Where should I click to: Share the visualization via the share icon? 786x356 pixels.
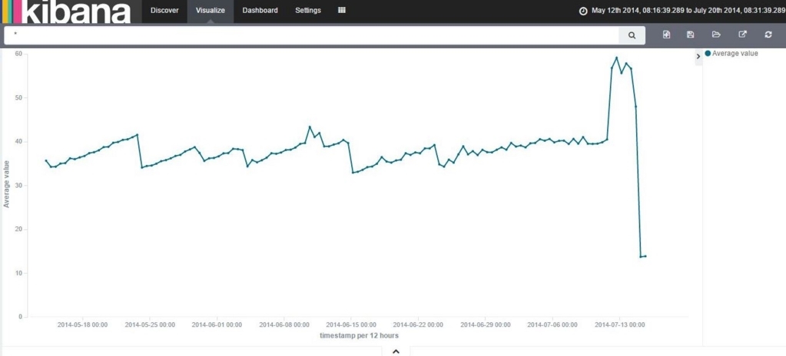point(742,35)
